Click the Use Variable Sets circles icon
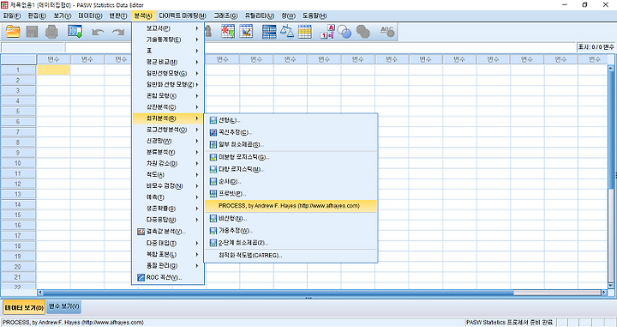 click(344, 32)
